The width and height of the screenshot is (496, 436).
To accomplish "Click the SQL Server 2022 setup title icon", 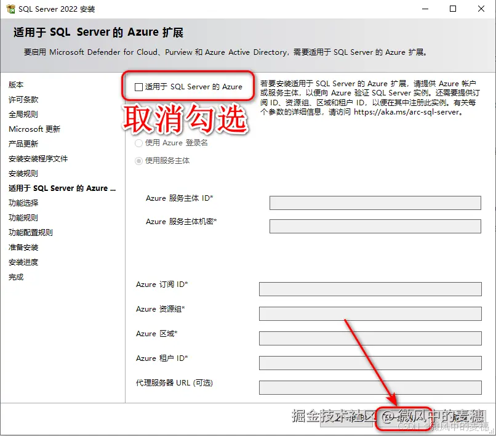I will 10,9.
